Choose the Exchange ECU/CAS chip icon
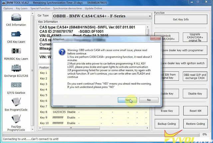213x143 pixels. click(x=16, y=68)
